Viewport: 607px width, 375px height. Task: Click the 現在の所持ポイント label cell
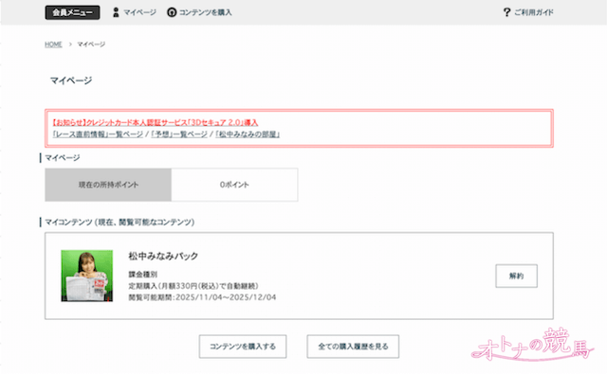tap(108, 185)
